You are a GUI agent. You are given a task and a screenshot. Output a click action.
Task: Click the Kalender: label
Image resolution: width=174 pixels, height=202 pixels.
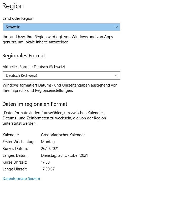(x=11, y=135)
